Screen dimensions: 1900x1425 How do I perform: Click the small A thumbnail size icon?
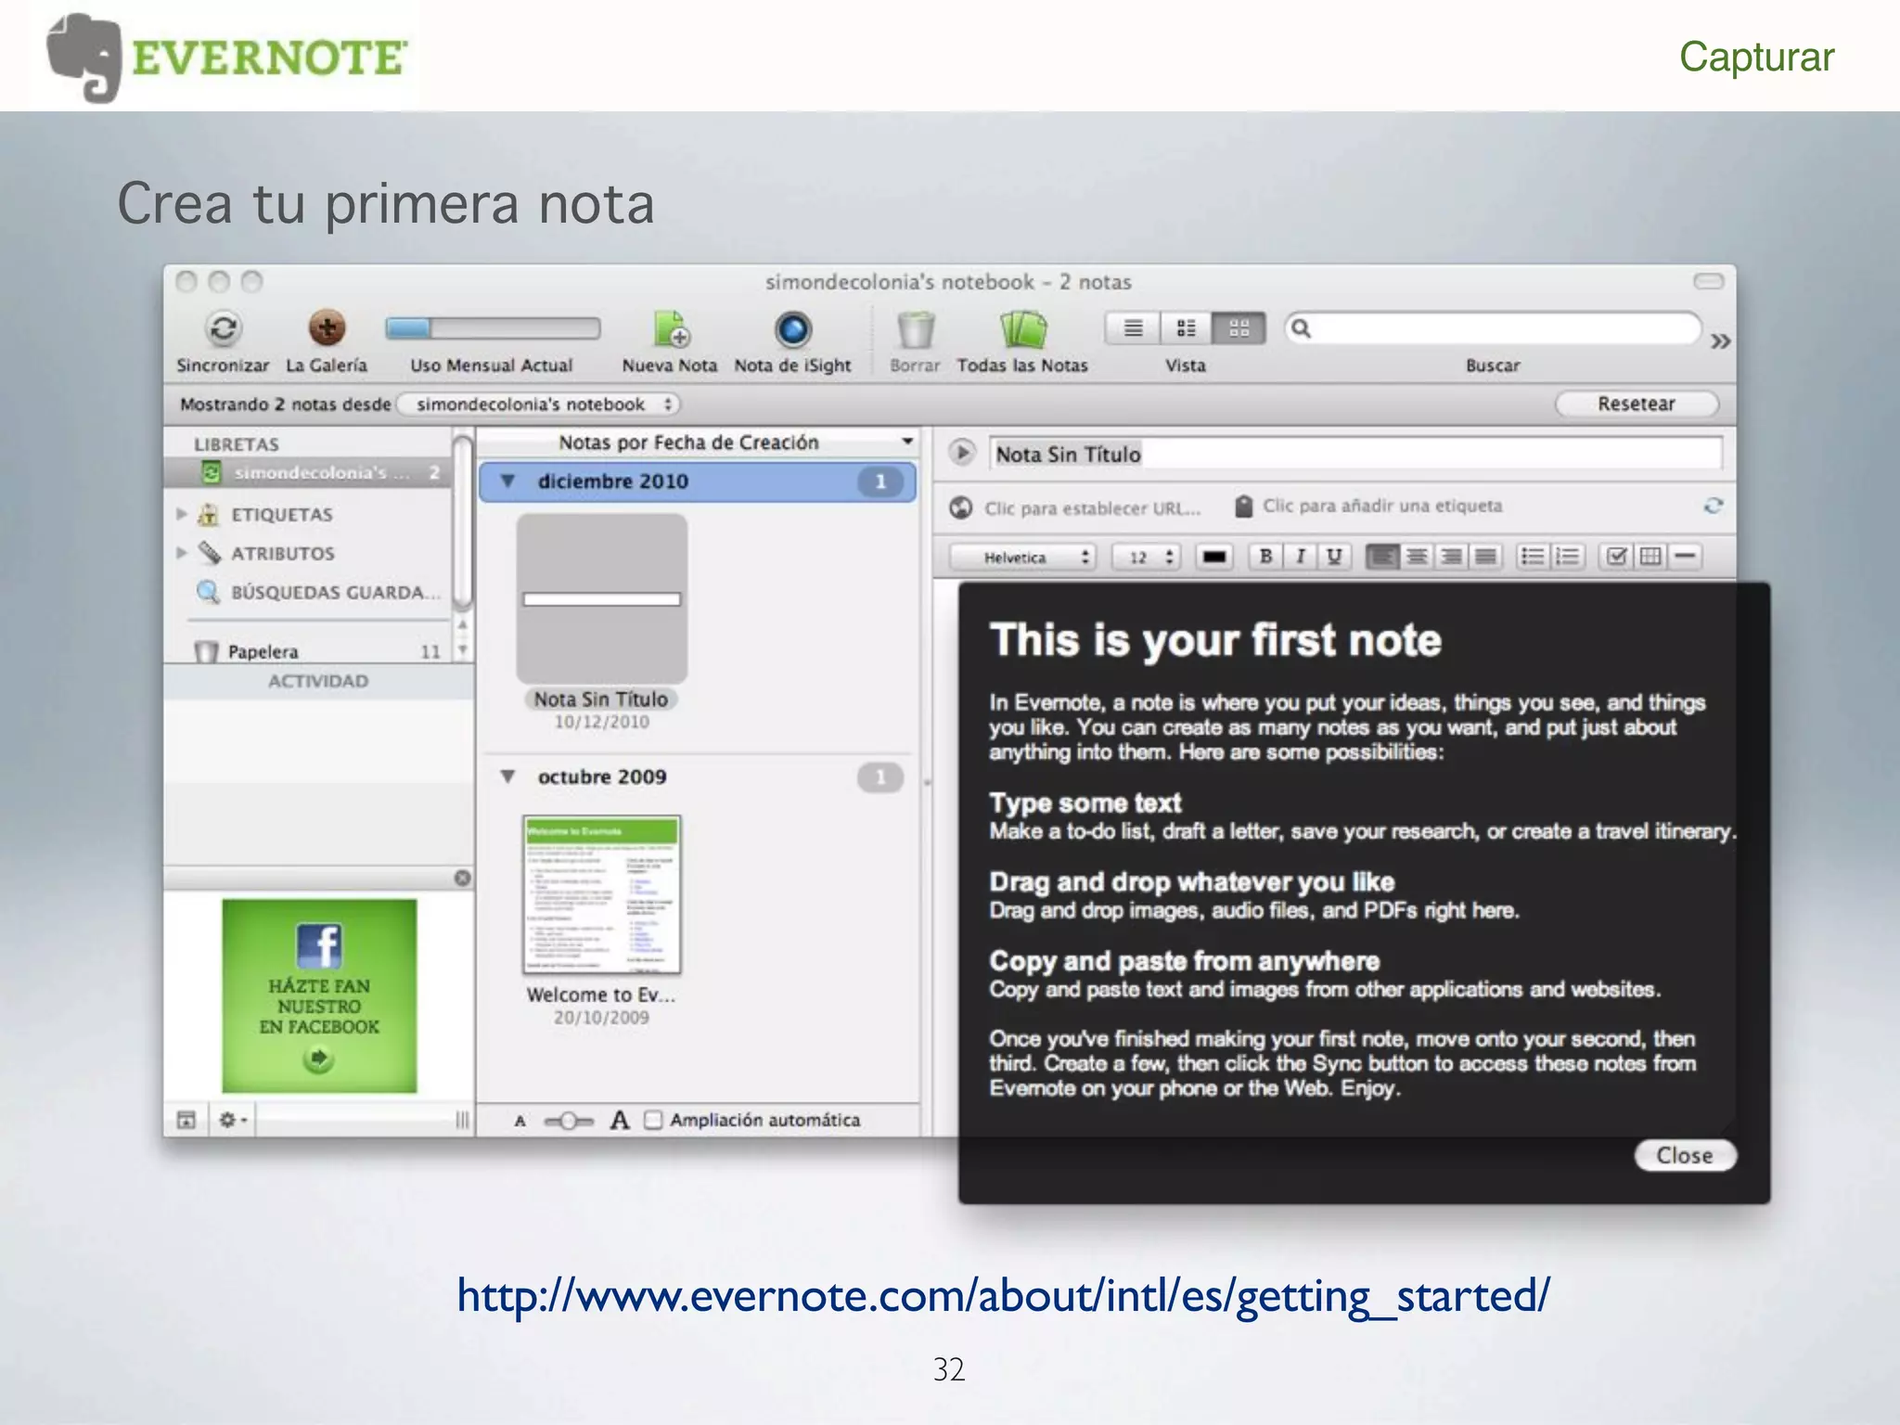pos(520,1121)
